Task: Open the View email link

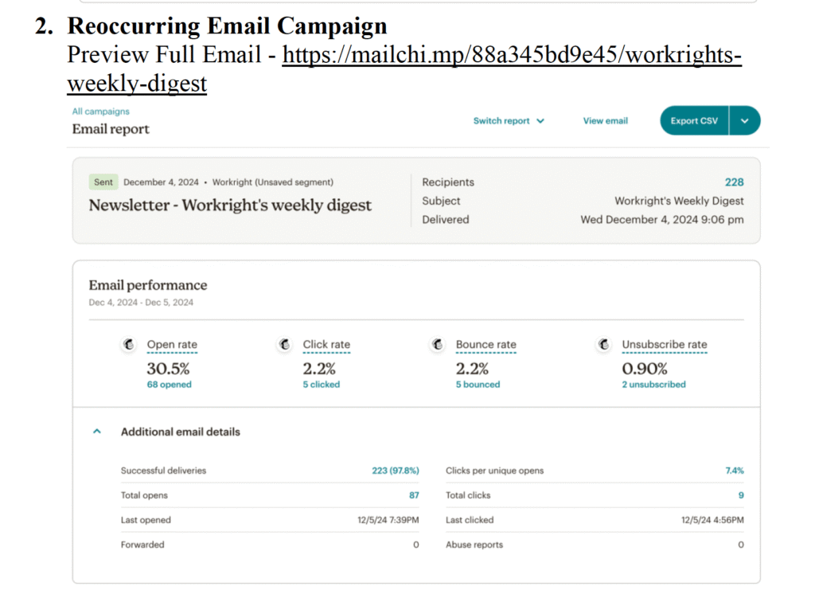Action: tap(605, 121)
